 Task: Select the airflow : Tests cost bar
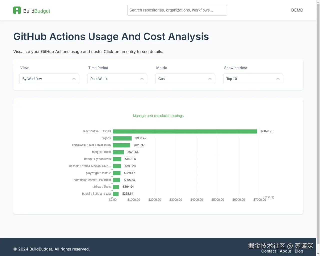(116, 187)
